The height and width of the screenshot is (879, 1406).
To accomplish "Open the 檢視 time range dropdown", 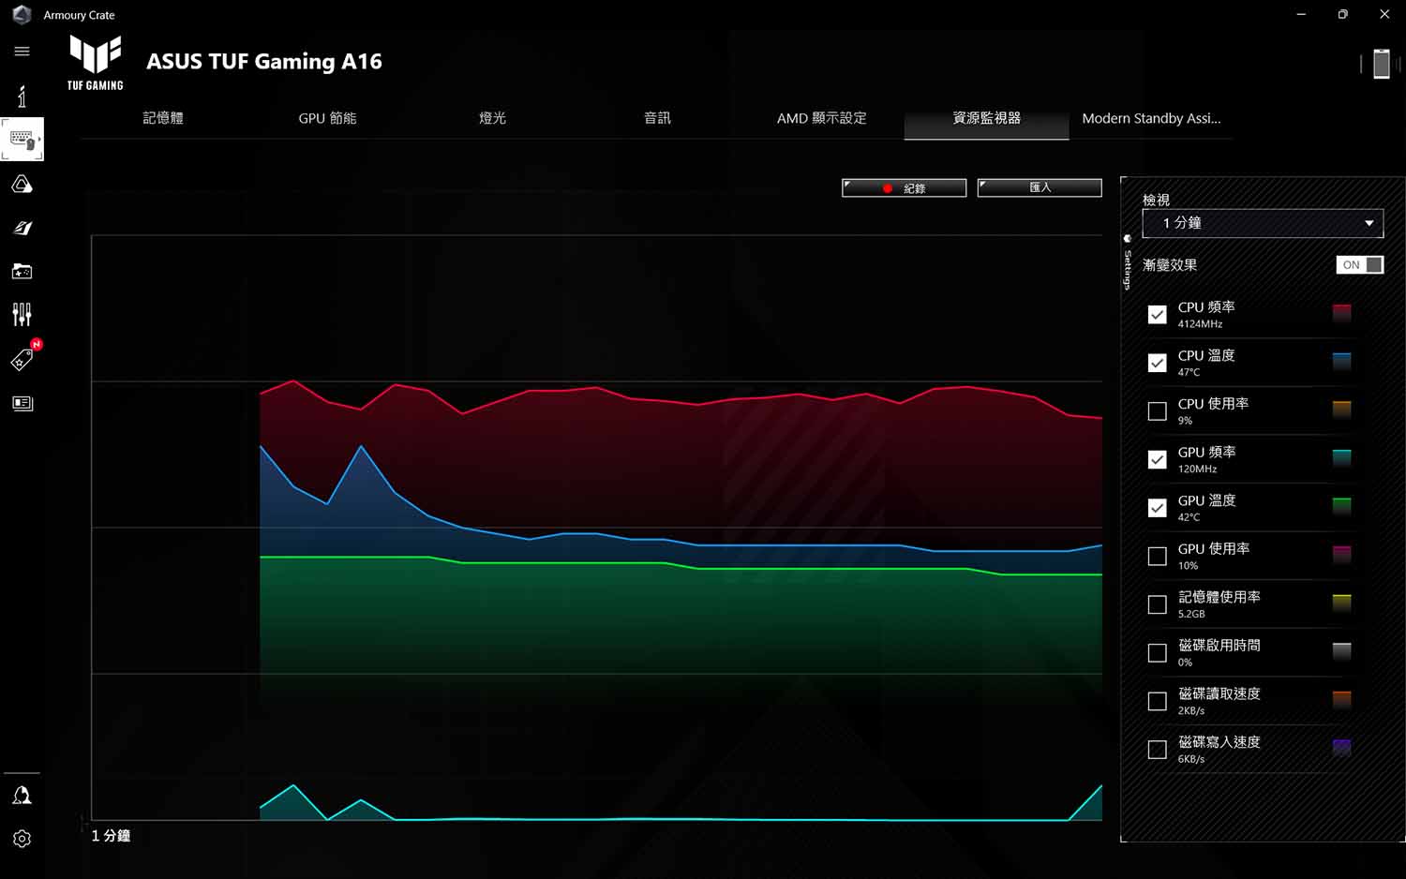I will click(1263, 223).
